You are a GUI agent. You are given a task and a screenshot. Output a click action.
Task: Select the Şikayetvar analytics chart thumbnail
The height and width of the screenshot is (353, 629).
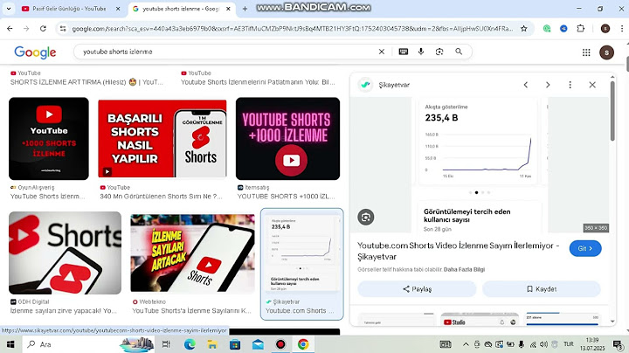[301, 253]
